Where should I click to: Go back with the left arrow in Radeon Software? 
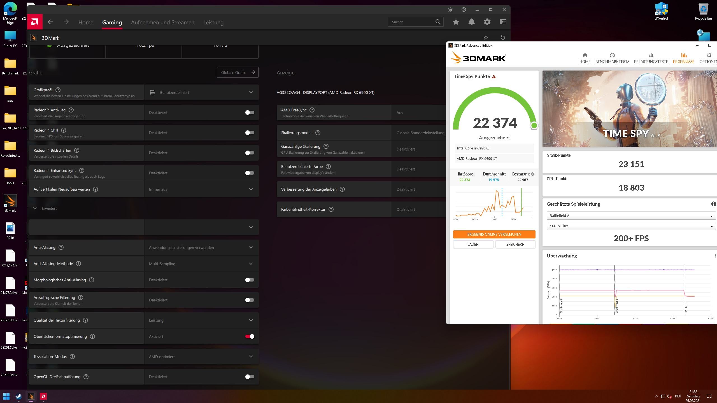pyautogui.click(x=50, y=22)
